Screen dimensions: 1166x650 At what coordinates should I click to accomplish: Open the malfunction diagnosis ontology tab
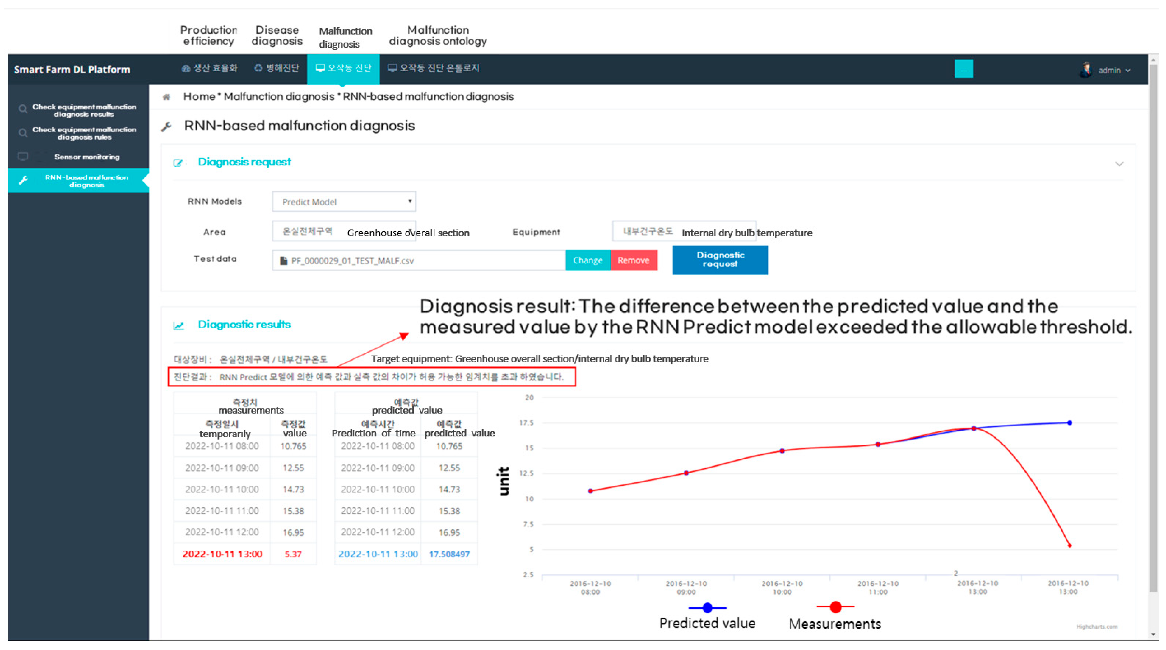coord(434,68)
